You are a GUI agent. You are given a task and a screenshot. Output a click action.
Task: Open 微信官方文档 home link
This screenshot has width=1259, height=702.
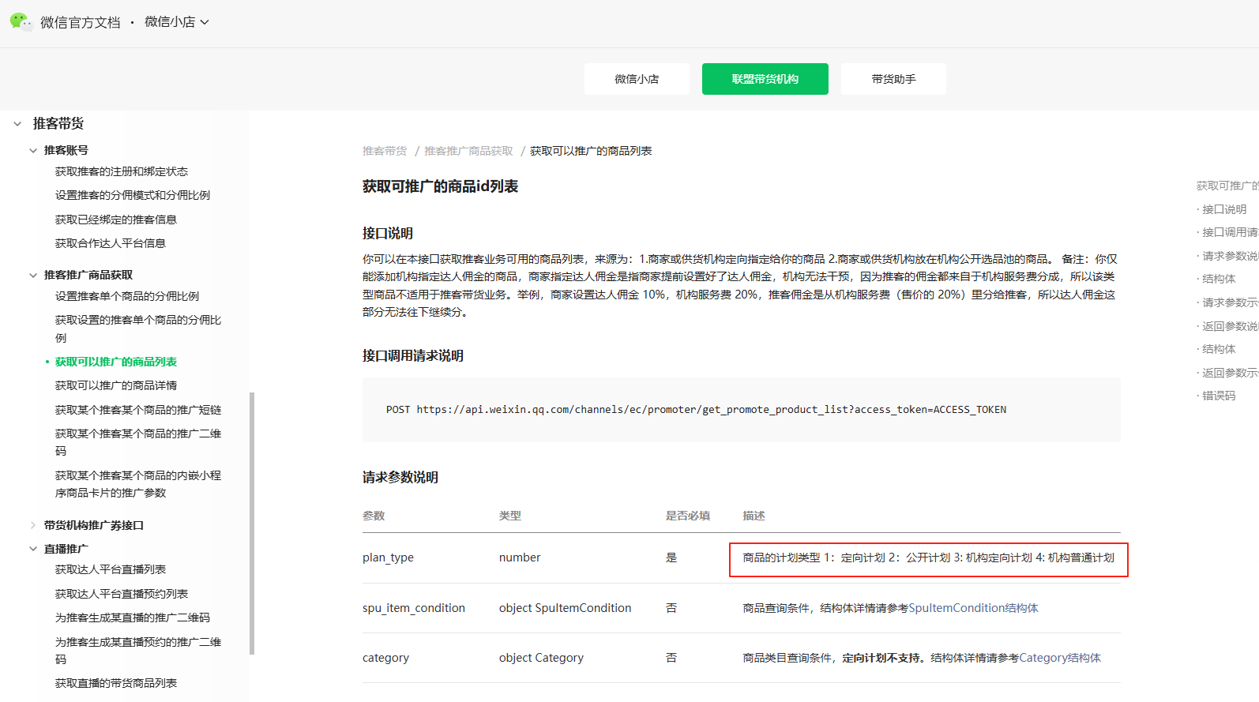click(81, 22)
